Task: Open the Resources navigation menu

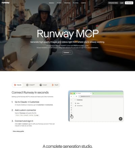Action: pos(67,3)
